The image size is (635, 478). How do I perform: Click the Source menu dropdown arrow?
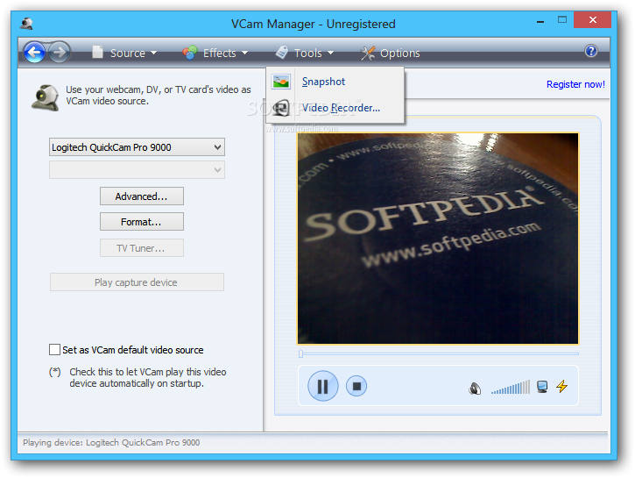coord(153,54)
